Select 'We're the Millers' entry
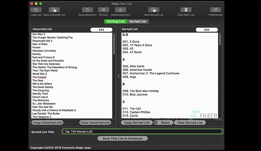261x151 pixels. pyautogui.click(x=42, y=84)
